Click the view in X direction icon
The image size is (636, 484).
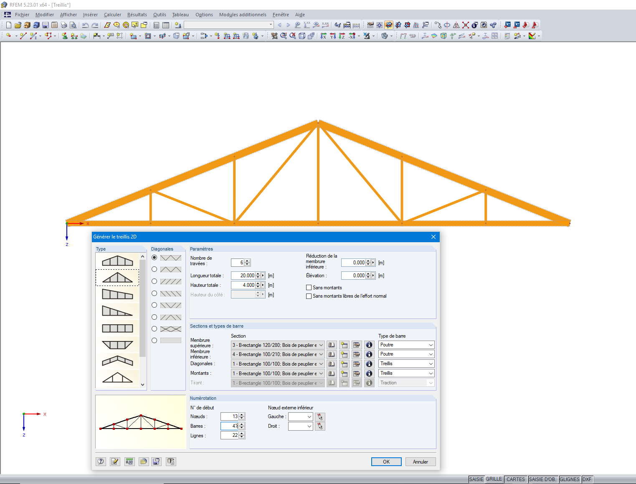click(x=323, y=36)
